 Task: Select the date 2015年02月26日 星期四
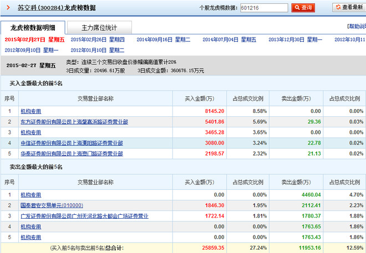tap(98, 40)
